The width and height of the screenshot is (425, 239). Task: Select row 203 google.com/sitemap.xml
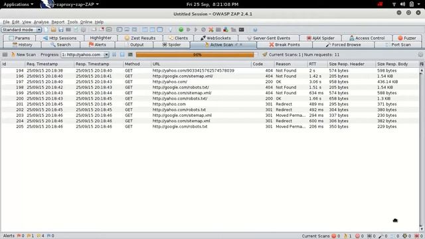pos(210,115)
